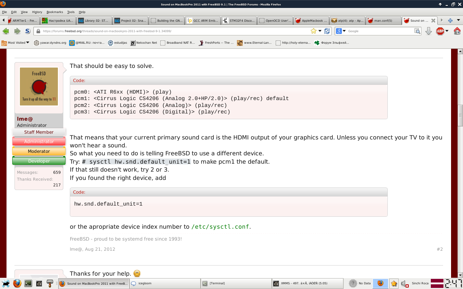Expand the Most Visited bookmarks folder

pyautogui.click(x=15, y=43)
